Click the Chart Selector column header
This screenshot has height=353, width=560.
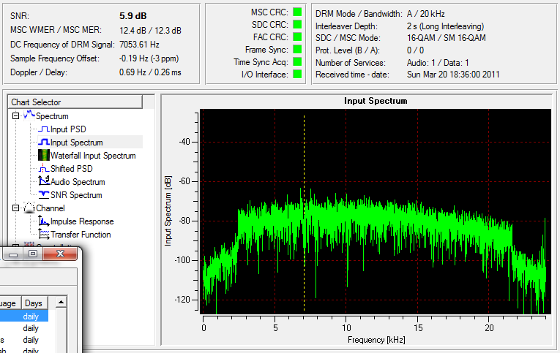click(75, 102)
